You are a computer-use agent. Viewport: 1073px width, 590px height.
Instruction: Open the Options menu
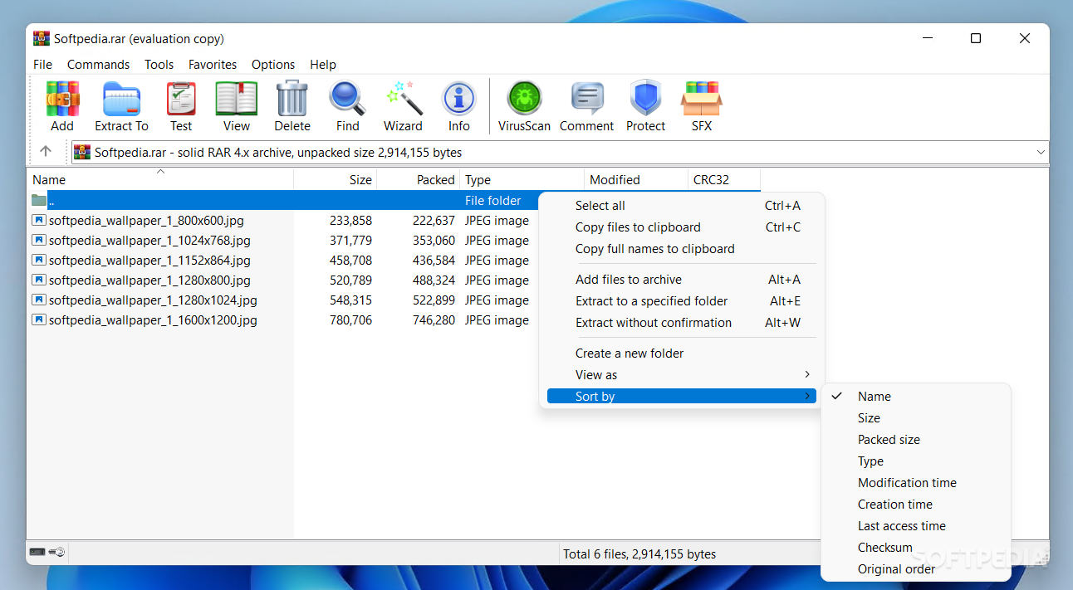pos(273,64)
